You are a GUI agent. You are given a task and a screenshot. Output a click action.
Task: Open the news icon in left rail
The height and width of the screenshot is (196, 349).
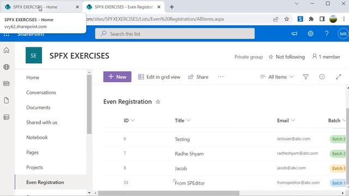[7, 83]
